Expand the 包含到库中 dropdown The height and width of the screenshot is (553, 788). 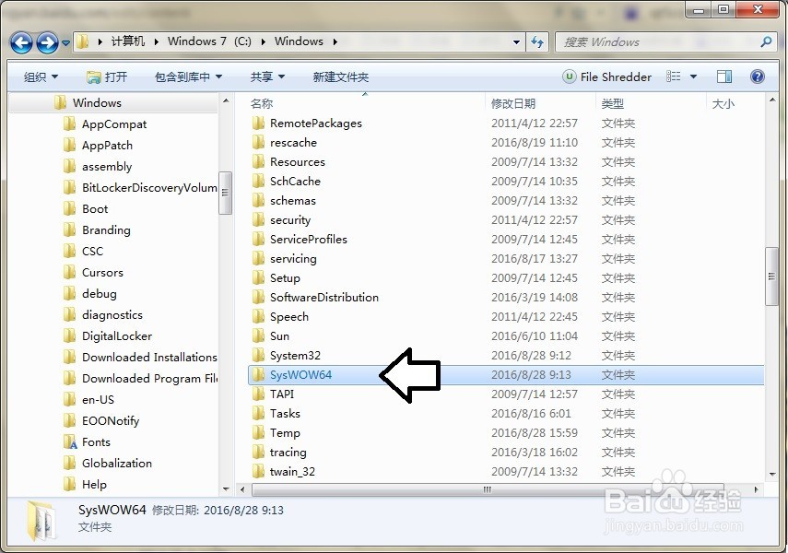(x=188, y=76)
